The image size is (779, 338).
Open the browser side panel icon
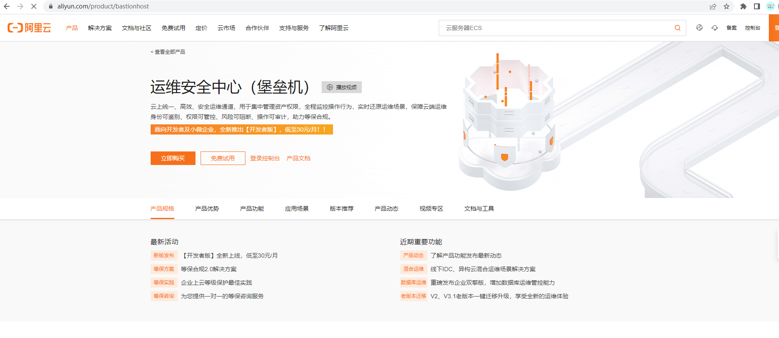(757, 6)
